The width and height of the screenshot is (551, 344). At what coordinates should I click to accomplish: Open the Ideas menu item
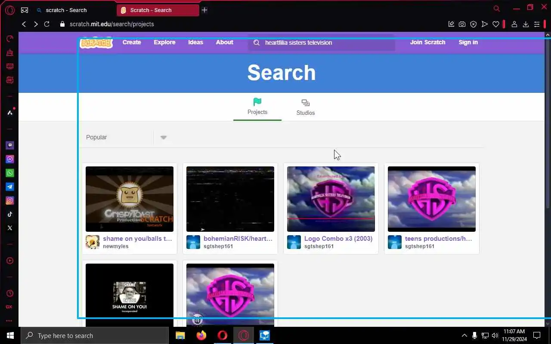coord(195,42)
